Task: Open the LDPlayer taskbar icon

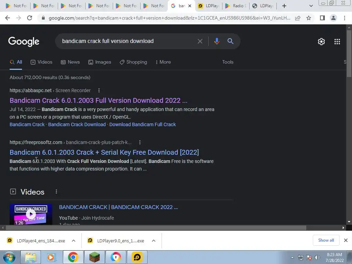Action: click(137, 257)
